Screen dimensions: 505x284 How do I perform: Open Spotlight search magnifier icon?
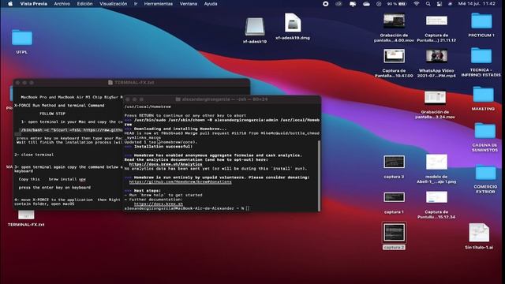tap(428, 4)
